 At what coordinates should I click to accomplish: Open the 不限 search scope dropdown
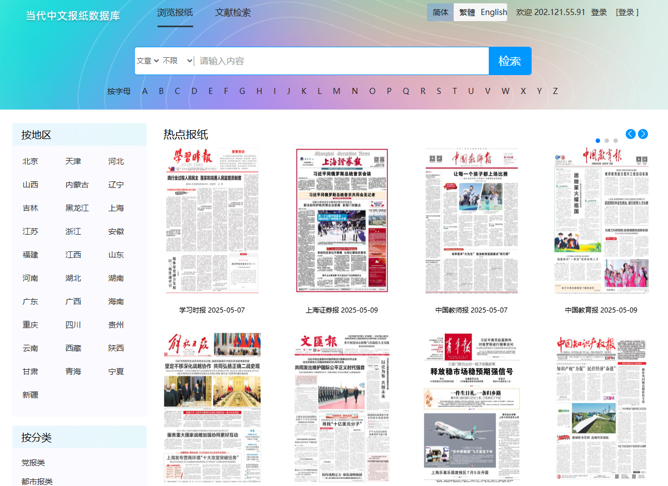178,61
